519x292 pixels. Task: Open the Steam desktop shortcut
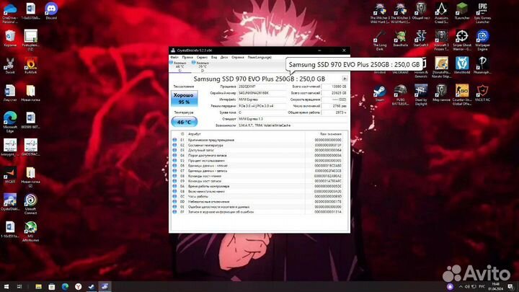380,93
